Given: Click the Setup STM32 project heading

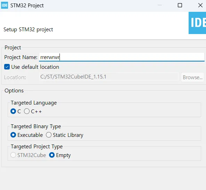Looking at the screenshot, I should [x=28, y=30].
